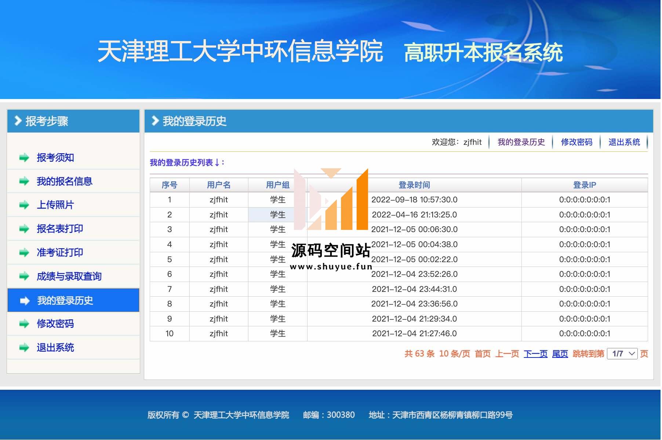Click the 用户名 column header
This screenshot has height=440, width=662.
point(219,185)
